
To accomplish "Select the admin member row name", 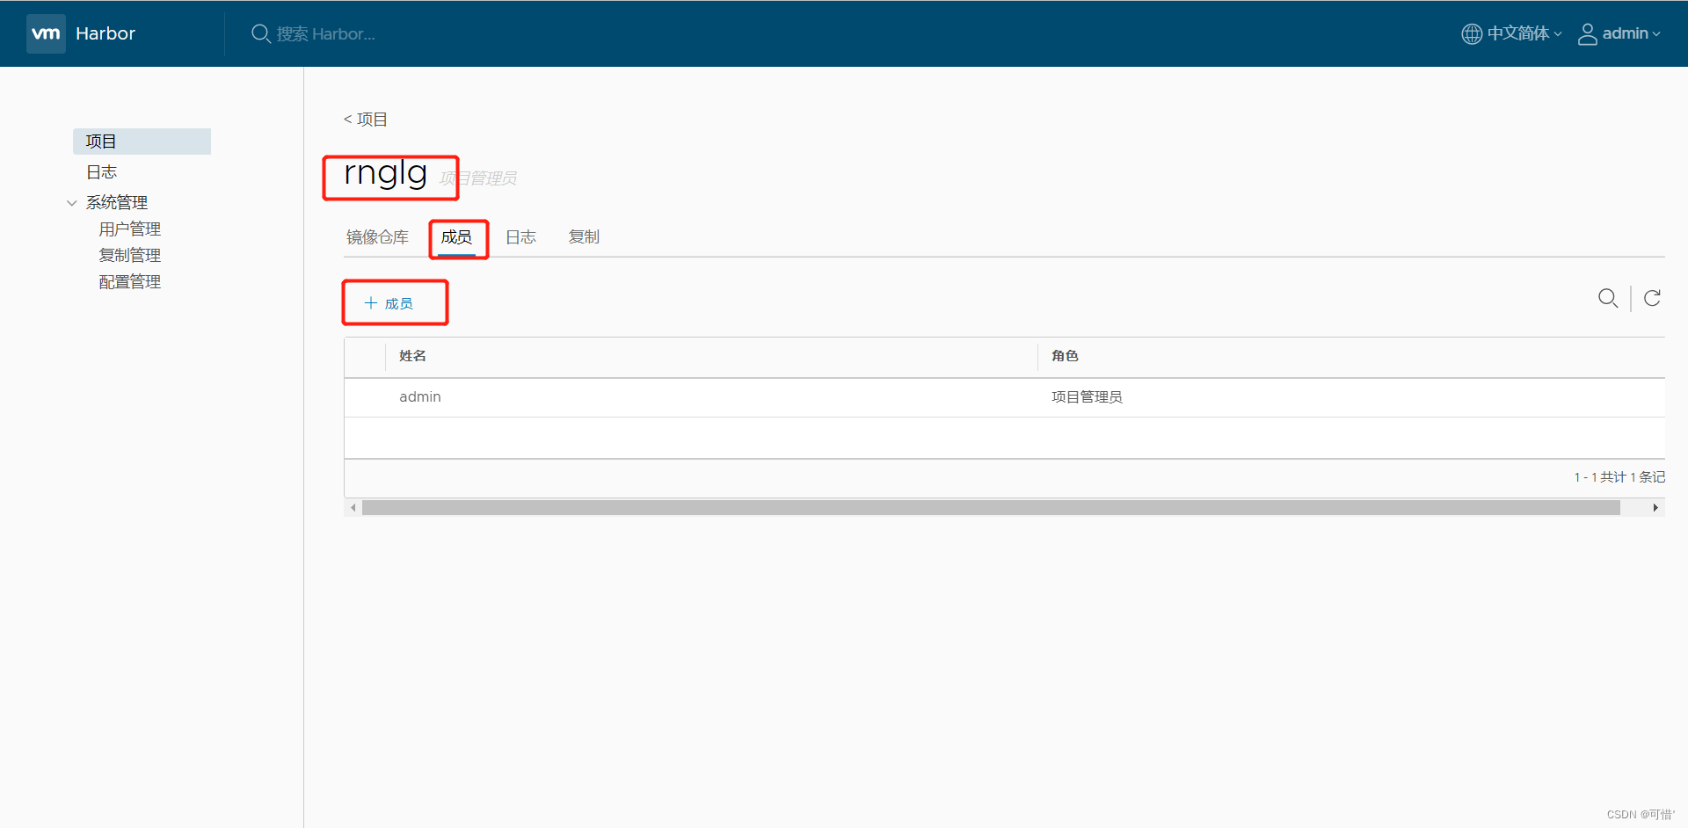I will click(420, 397).
